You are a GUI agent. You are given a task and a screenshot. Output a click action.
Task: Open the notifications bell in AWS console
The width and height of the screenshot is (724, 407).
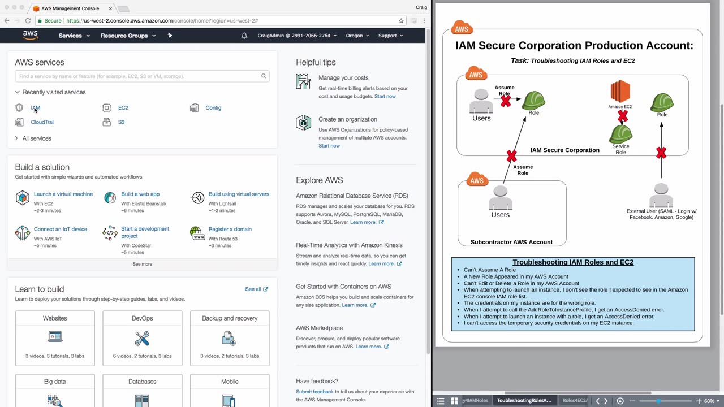coord(244,36)
